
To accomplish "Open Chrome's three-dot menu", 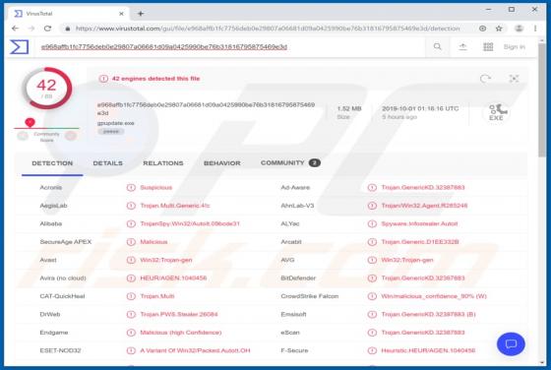I will coord(535,29).
